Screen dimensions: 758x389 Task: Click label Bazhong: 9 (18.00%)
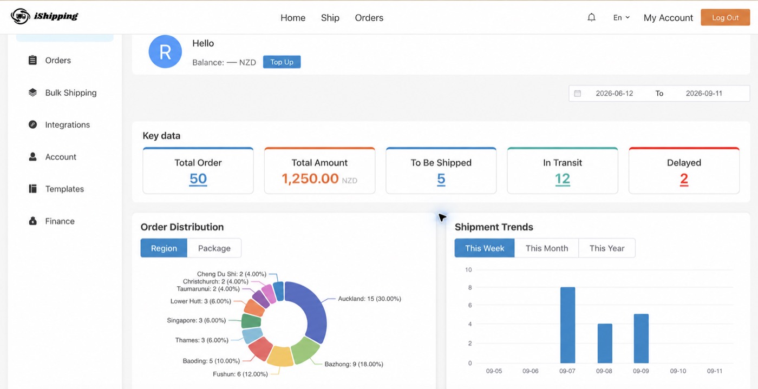(354, 364)
